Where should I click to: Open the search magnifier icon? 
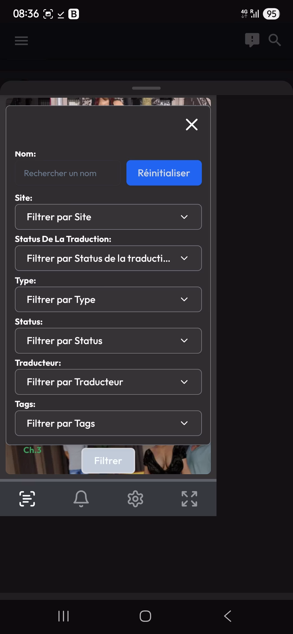click(x=274, y=40)
